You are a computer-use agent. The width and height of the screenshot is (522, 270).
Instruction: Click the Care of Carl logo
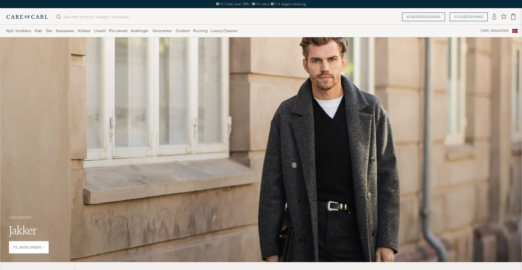tap(27, 17)
